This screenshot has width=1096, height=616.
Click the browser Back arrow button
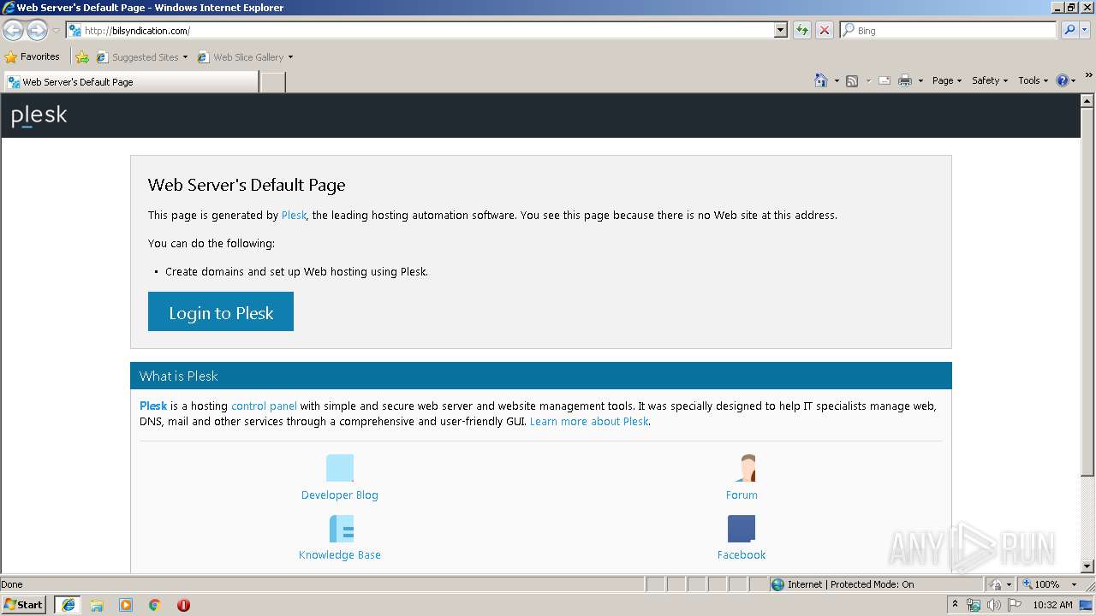pos(13,31)
